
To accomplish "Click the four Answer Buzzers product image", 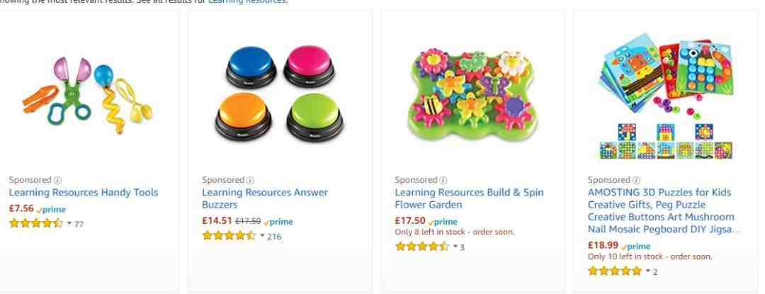I will coord(280,93).
